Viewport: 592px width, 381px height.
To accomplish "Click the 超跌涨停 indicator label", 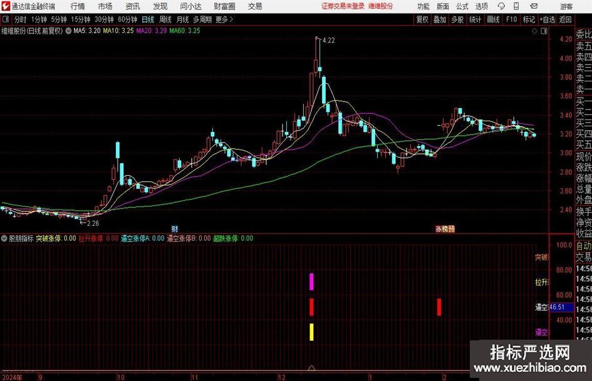I will tap(233, 238).
